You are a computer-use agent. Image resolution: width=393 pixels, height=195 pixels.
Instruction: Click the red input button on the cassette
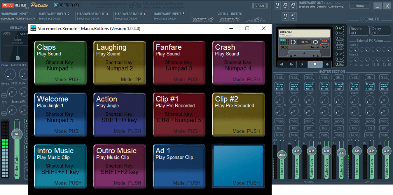tap(324, 42)
